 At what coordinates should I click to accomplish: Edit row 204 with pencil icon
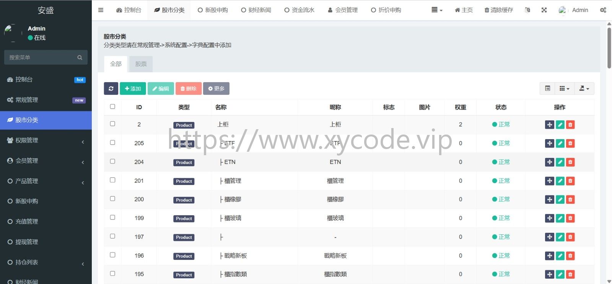coord(560,162)
